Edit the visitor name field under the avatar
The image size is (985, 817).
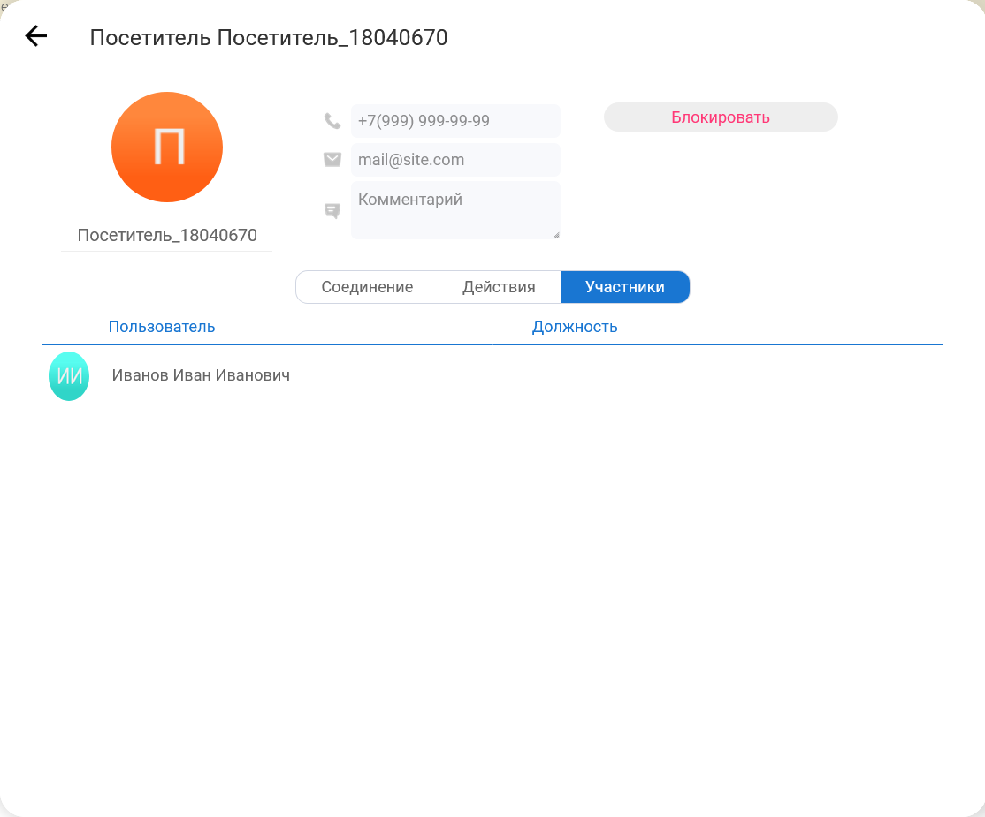pos(167,236)
